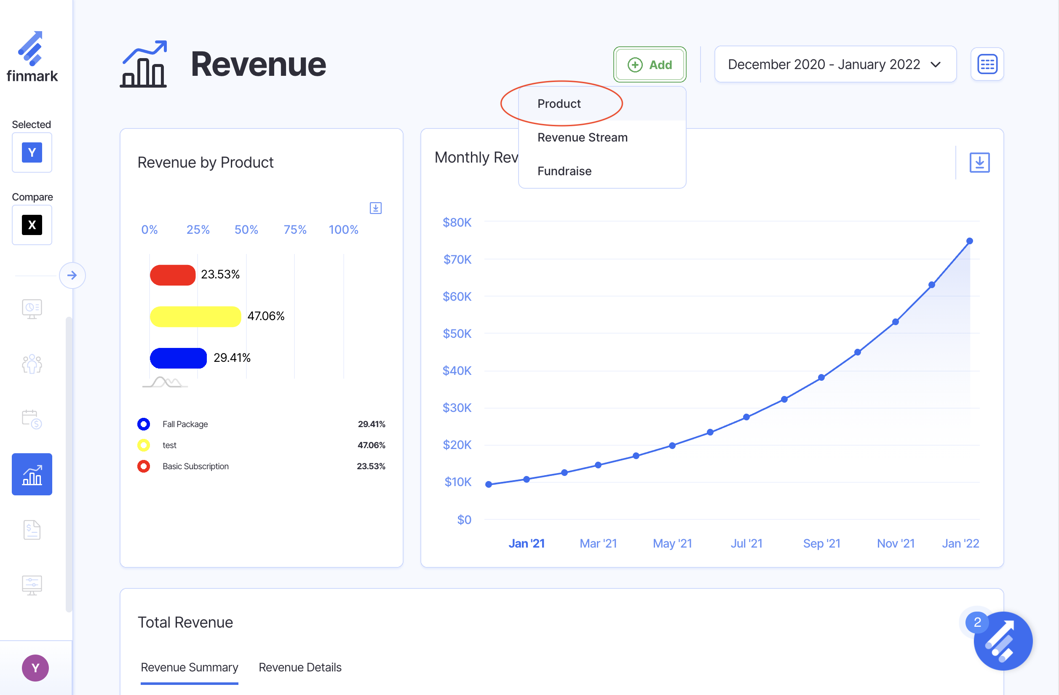Viewport: 1059px width, 695px height.
Task: Open the settings sliders monitor sidebar icon
Action: pos(32,585)
